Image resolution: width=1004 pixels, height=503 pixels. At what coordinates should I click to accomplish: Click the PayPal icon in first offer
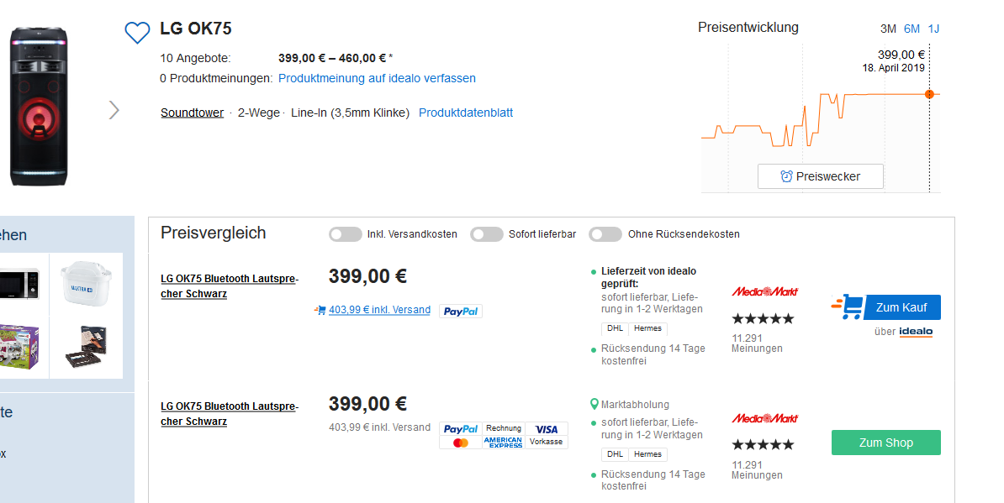tap(461, 312)
